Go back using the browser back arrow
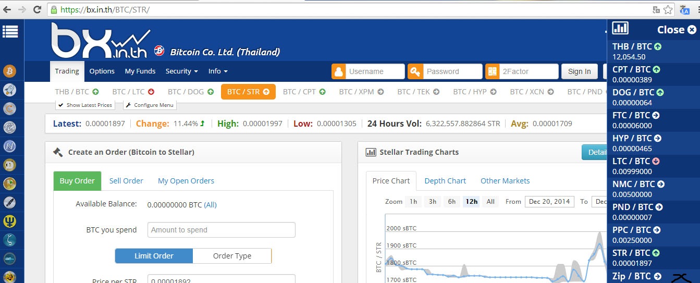The image size is (700, 283). [7, 9]
